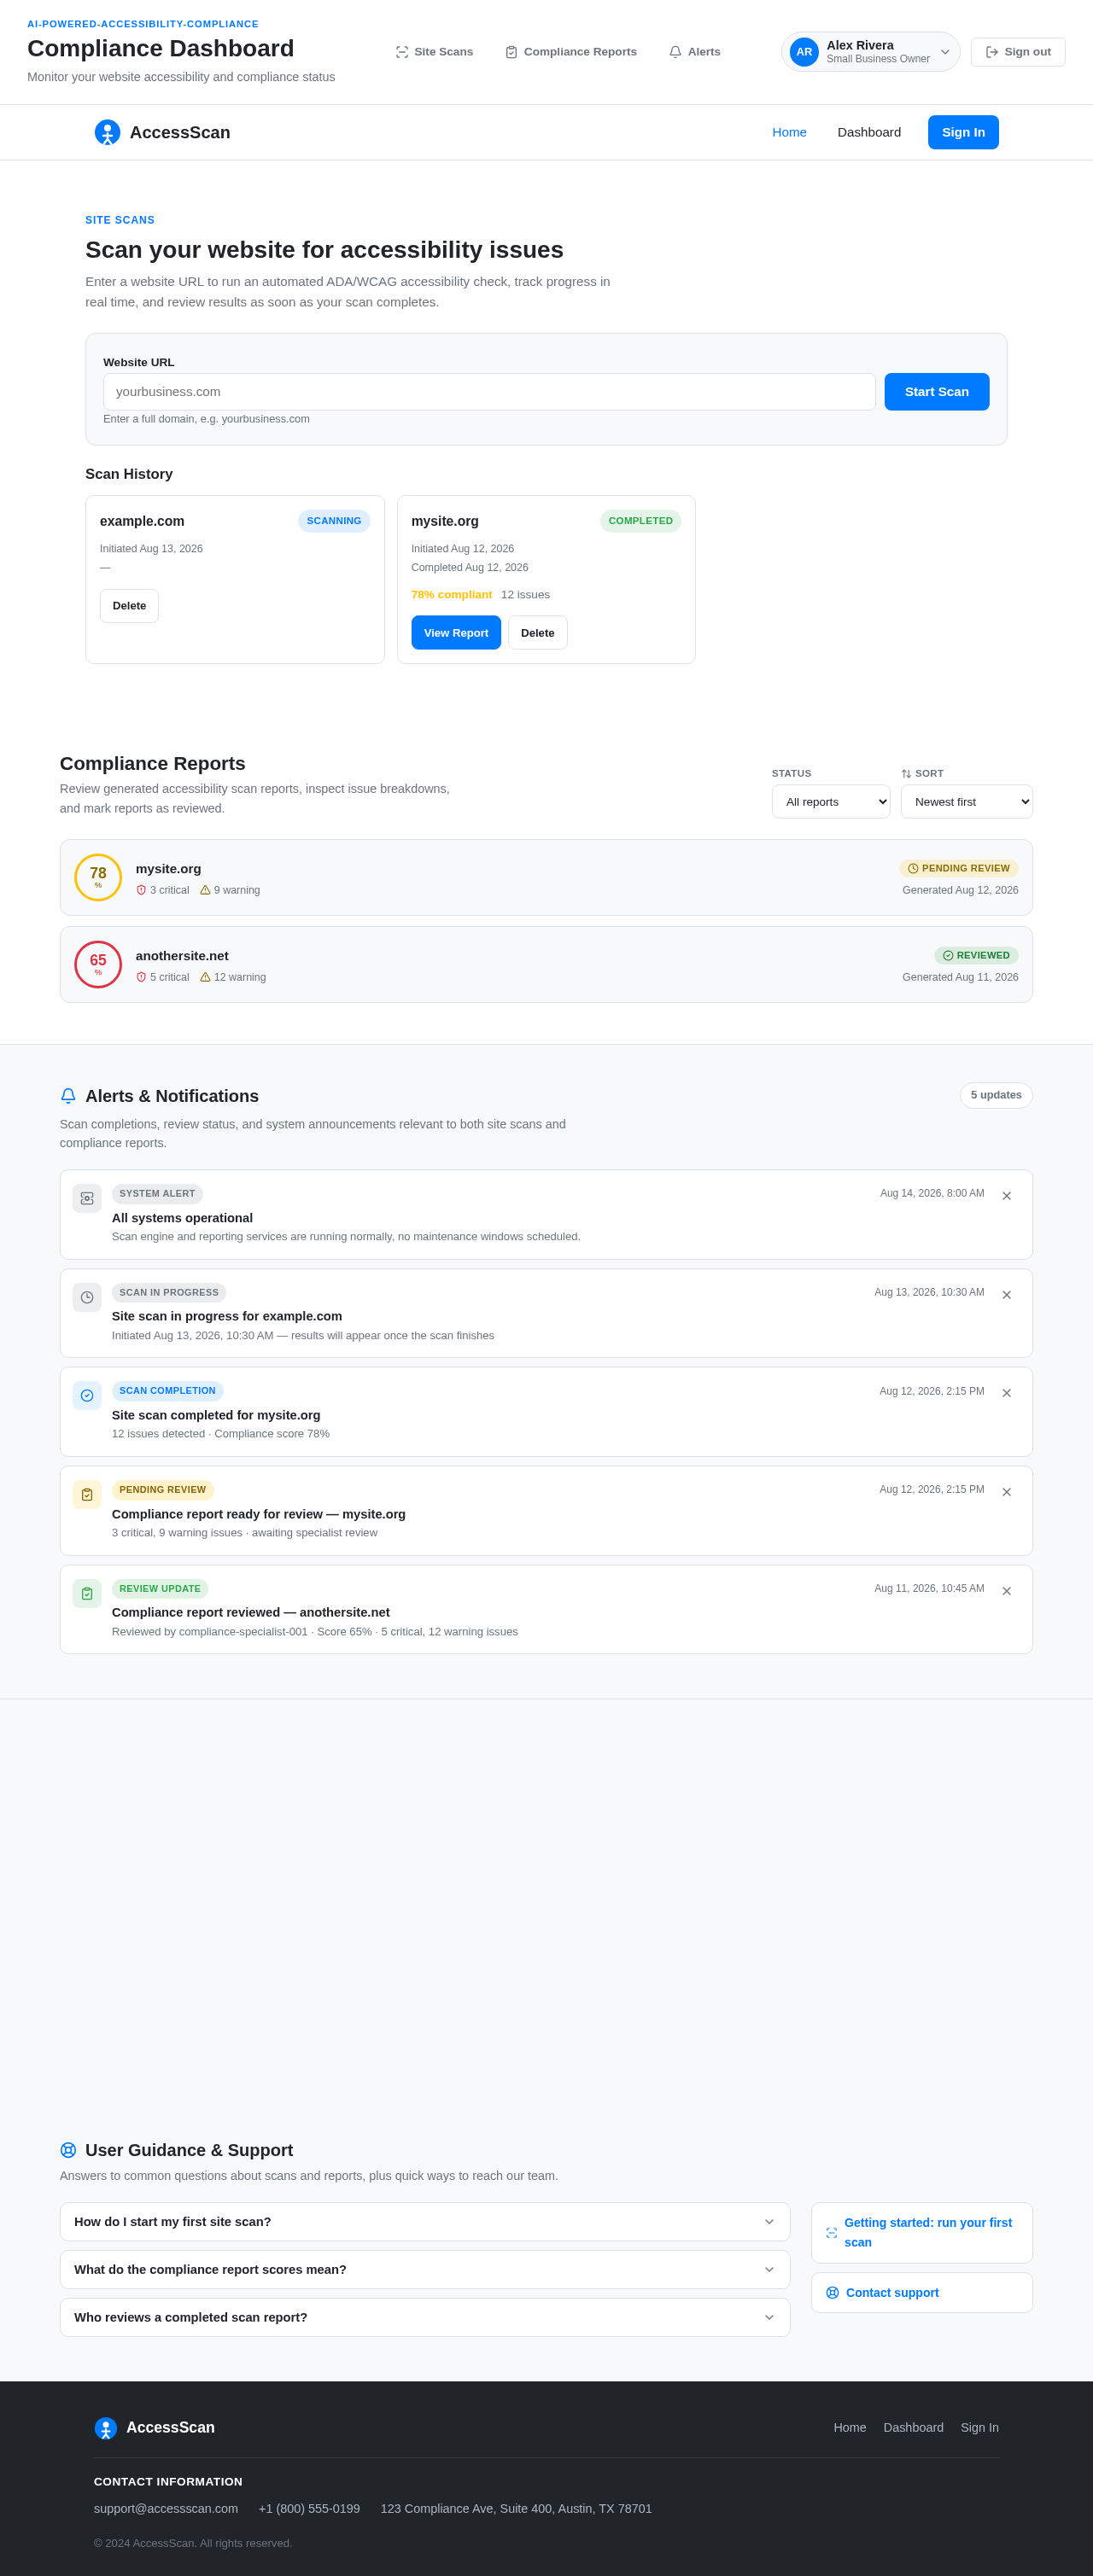Screen dimensions: 1093x2576
Task: Click the 65% score ring for anothersite.net
Action: [x=98, y=965]
